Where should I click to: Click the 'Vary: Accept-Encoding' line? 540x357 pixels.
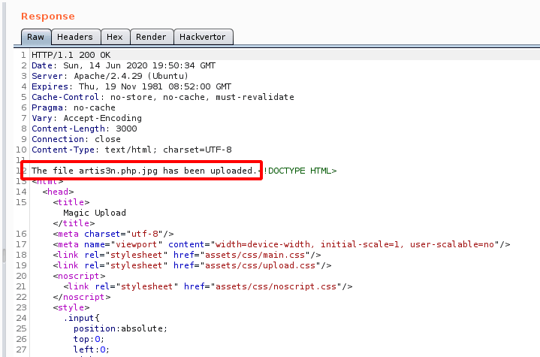(87, 118)
